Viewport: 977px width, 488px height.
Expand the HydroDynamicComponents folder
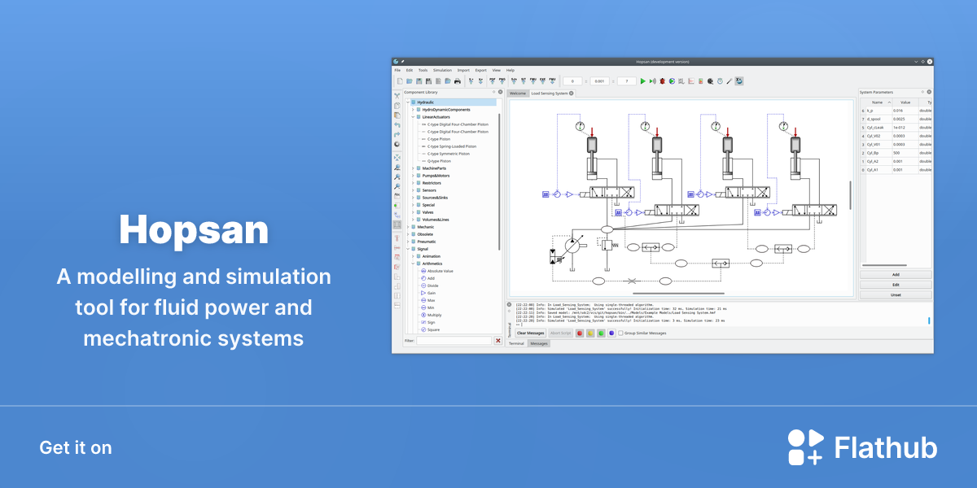413,110
